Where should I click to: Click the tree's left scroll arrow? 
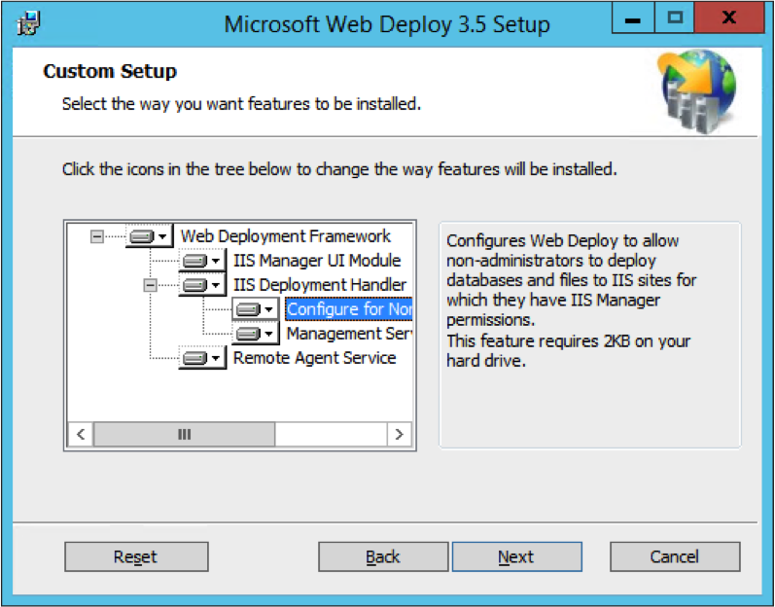click(x=81, y=435)
